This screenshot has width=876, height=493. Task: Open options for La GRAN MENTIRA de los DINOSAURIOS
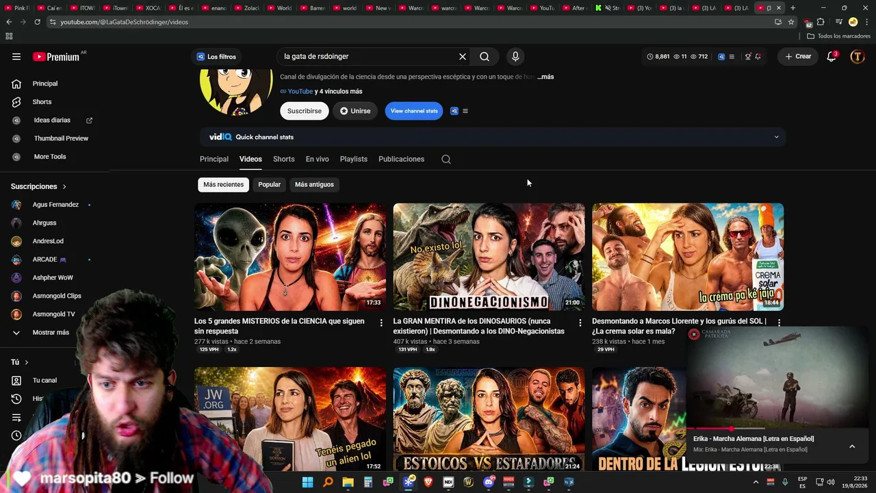pyautogui.click(x=580, y=323)
